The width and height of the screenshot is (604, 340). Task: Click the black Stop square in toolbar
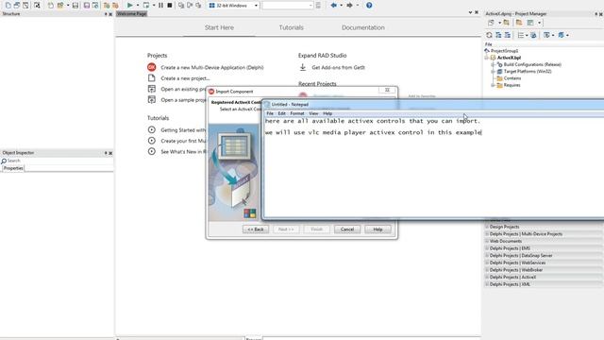click(x=170, y=6)
